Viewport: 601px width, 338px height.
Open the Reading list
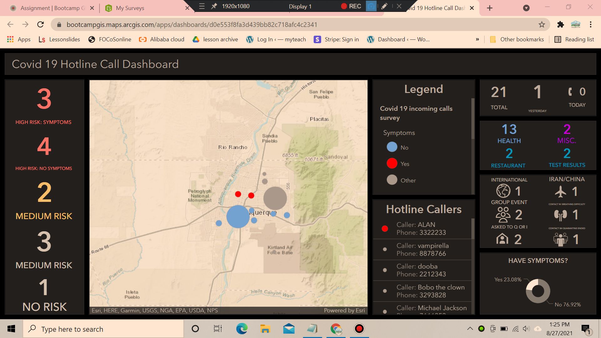pyautogui.click(x=580, y=39)
